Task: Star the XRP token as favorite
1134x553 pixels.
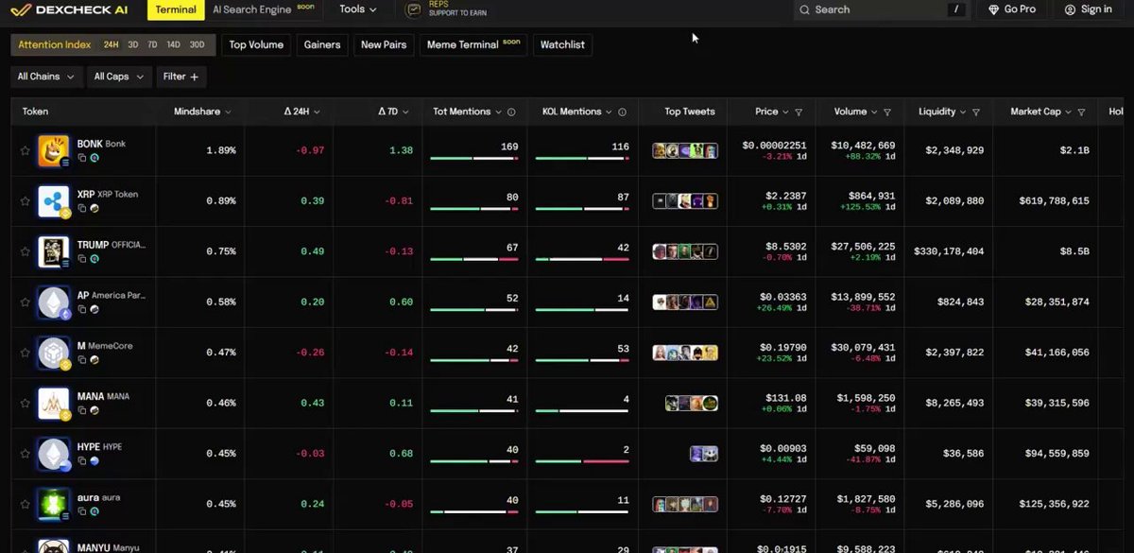Action: point(26,201)
